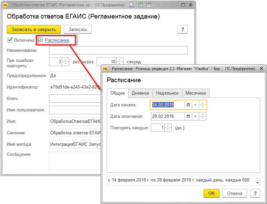
Task: Switch to the Общие tab
Action: [x=117, y=93]
